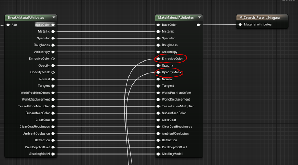
Task: Click EmissiveColor label on MakeMaterialAttributes
Action: (172, 59)
